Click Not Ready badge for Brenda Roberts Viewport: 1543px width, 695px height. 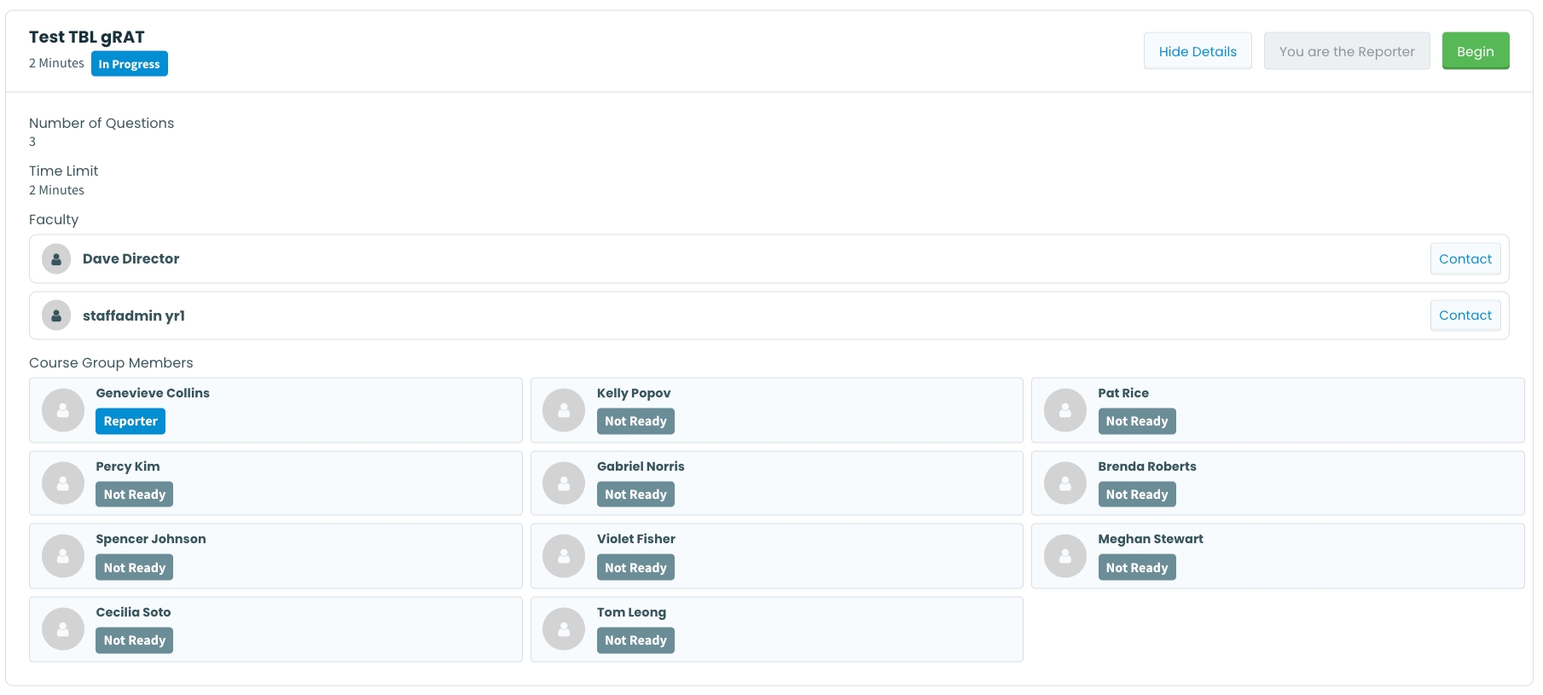pos(1136,495)
